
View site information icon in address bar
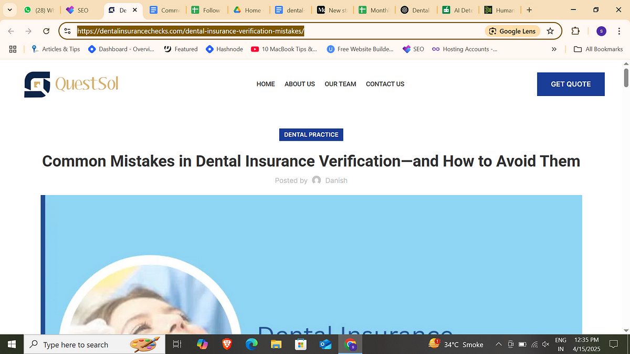pyautogui.click(x=67, y=31)
